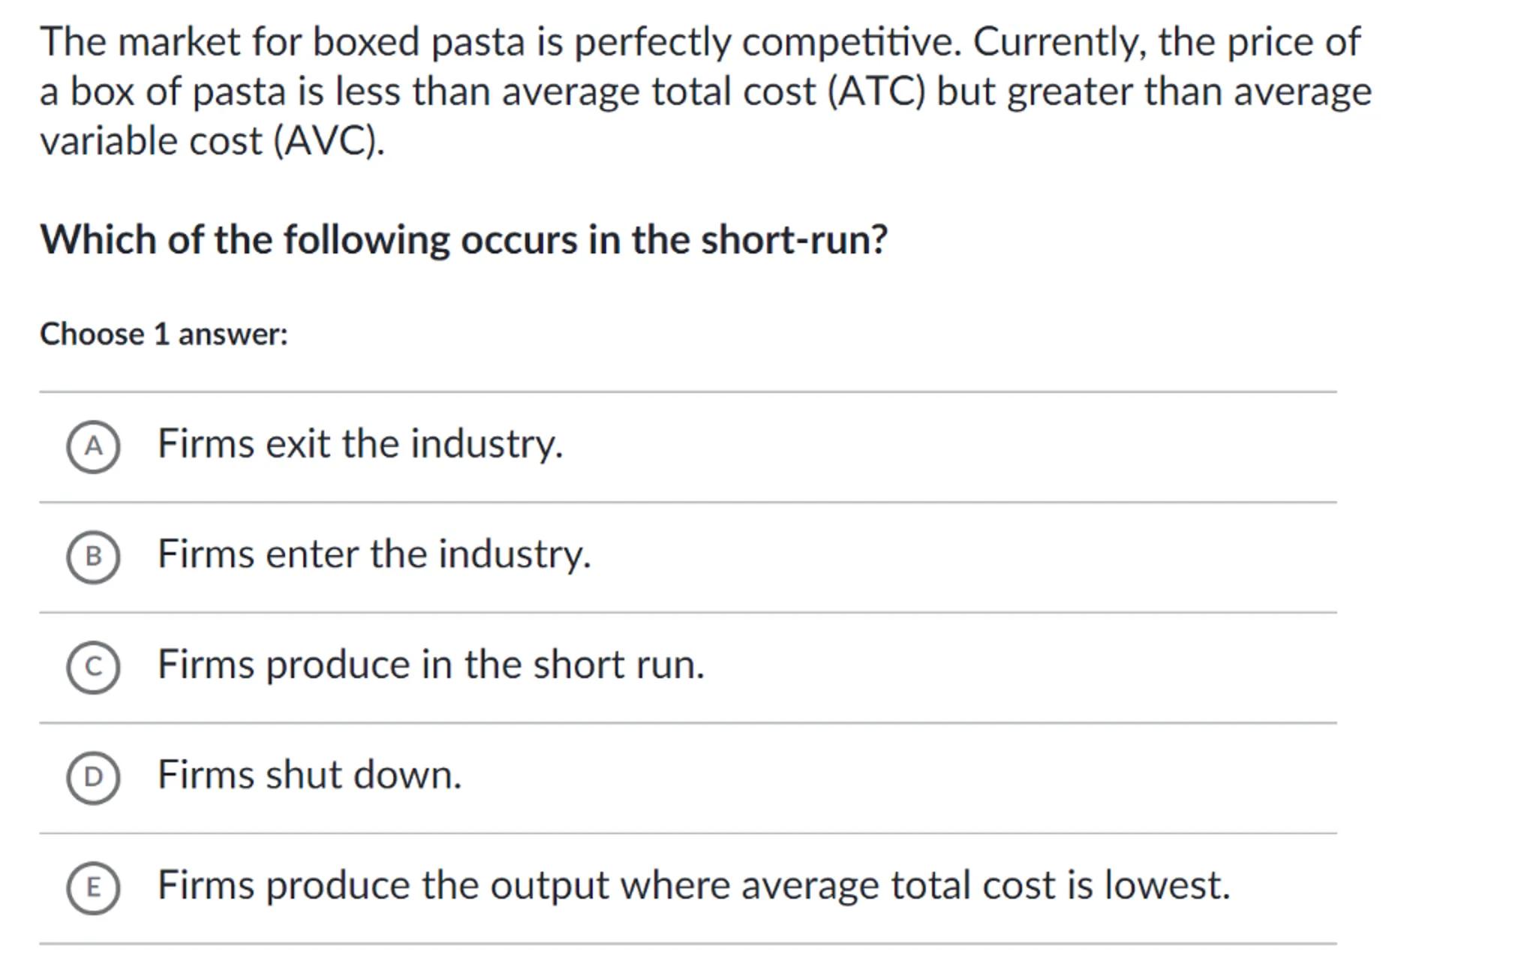1536x970 pixels.
Task: Select radio button B
Action: tap(93, 557)
